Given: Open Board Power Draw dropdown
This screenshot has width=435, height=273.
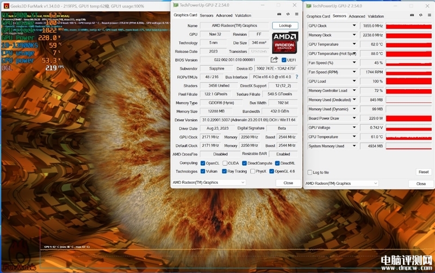Looking at the screenshot, I should (x=355, y=118).
